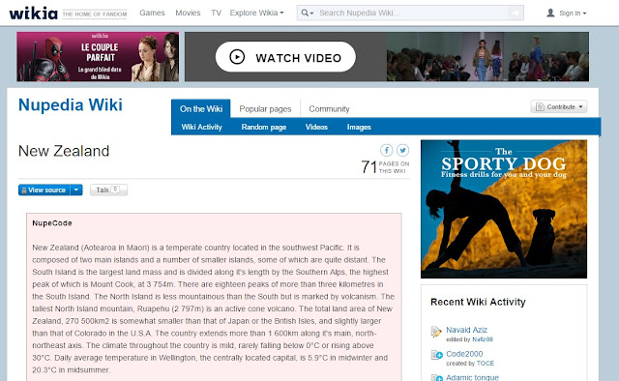This screenshot has width=619, height=381.
Task: Click the Watch Video button
Action: point(285,57)
